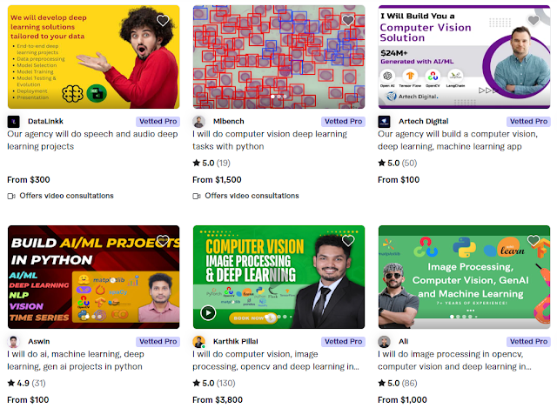Open Aswin's profile avatar
The width and height of the screenshot is (557, 408).
[14, 342]
